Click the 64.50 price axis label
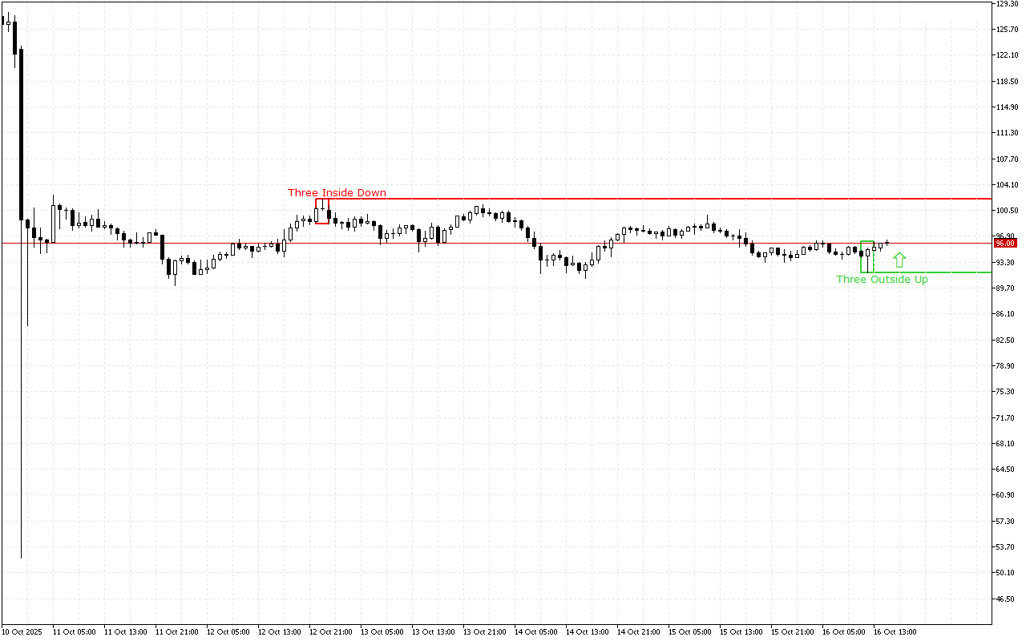 [1006, 469]
